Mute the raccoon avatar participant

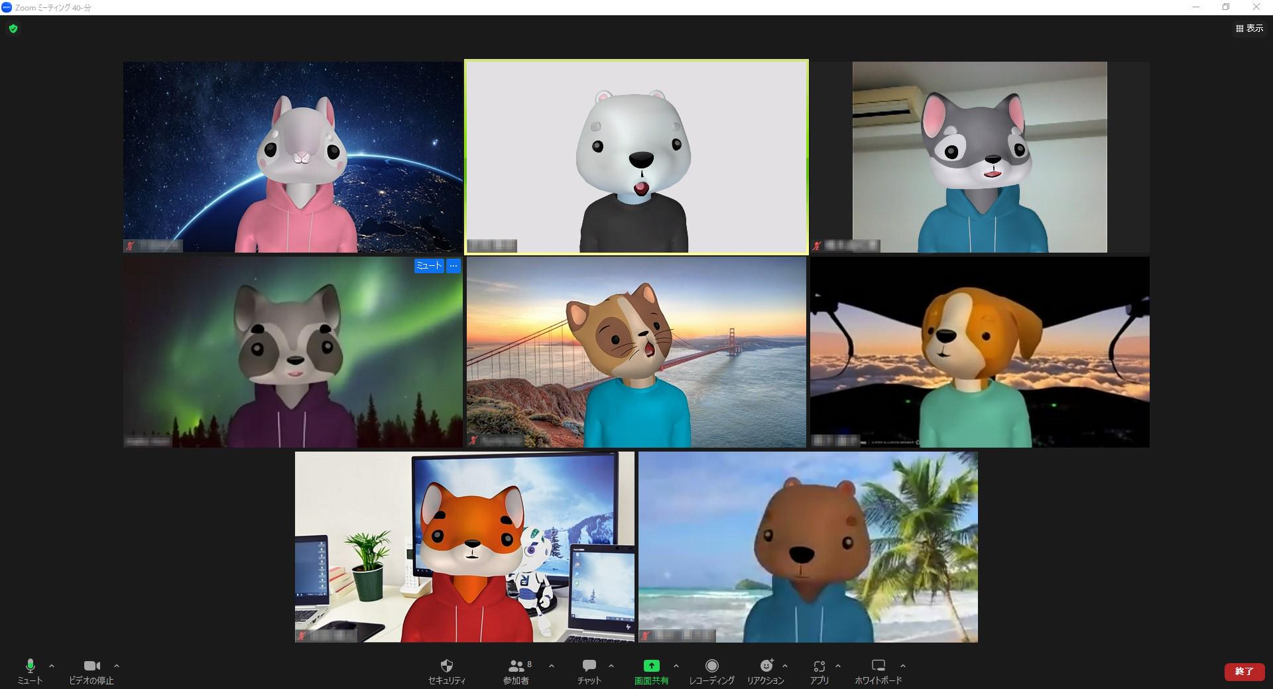coord(428,266)
